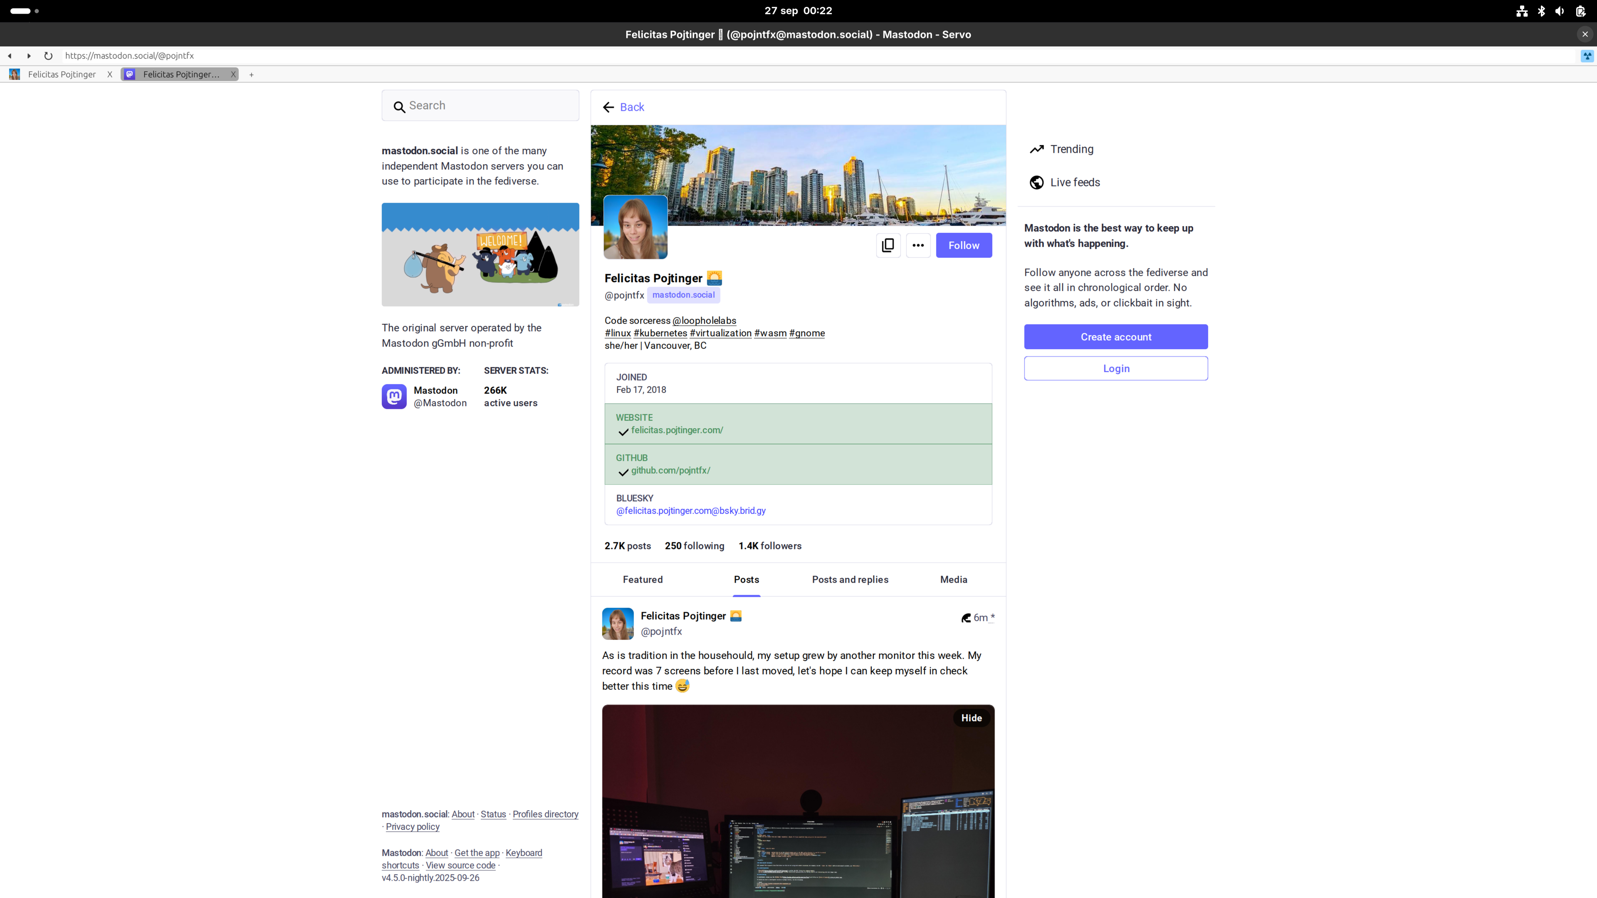Click the search magnifier icon
The image size is (1597, 898).
pyautogui.click(x=399, y=106)
